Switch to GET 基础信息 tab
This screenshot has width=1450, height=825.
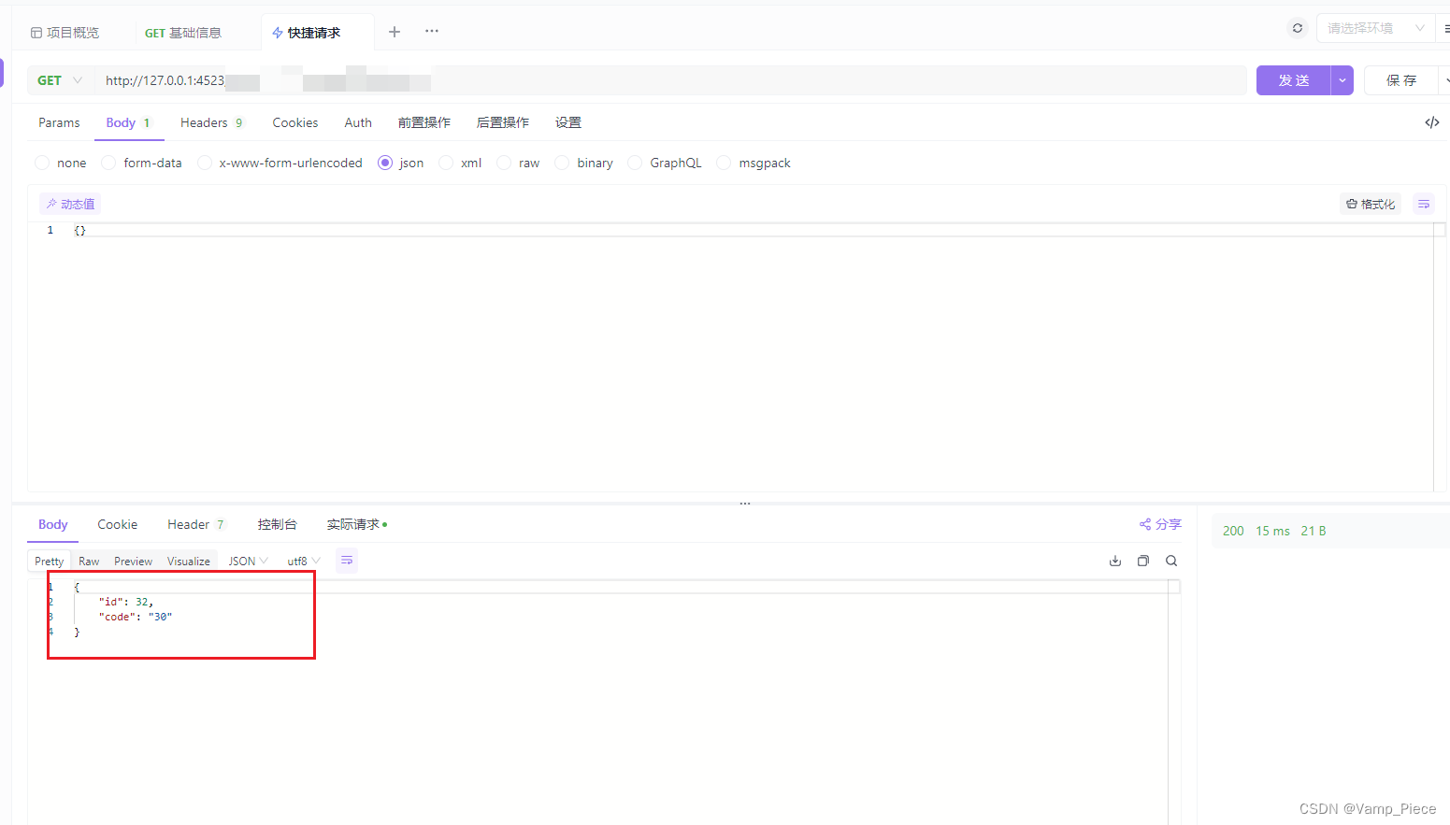[x=183, y=33]
